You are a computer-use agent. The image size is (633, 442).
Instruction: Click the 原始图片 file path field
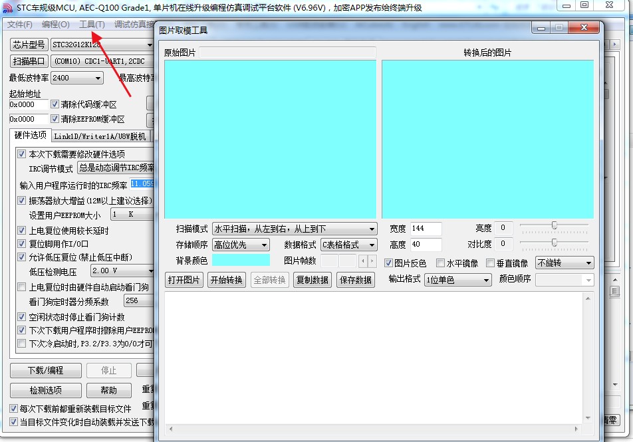[x=287, y=53]
